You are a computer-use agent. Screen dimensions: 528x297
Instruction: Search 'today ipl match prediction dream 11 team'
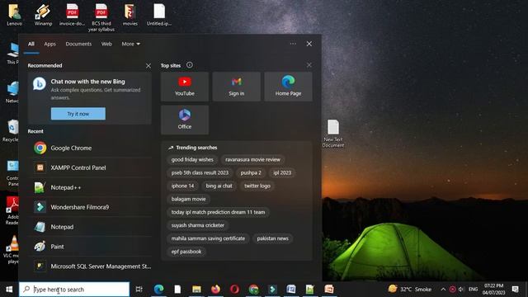click(218, 212)
